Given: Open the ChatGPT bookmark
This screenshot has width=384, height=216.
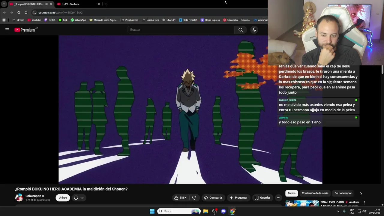Looking at the screenshot, I should click(169, 20).
